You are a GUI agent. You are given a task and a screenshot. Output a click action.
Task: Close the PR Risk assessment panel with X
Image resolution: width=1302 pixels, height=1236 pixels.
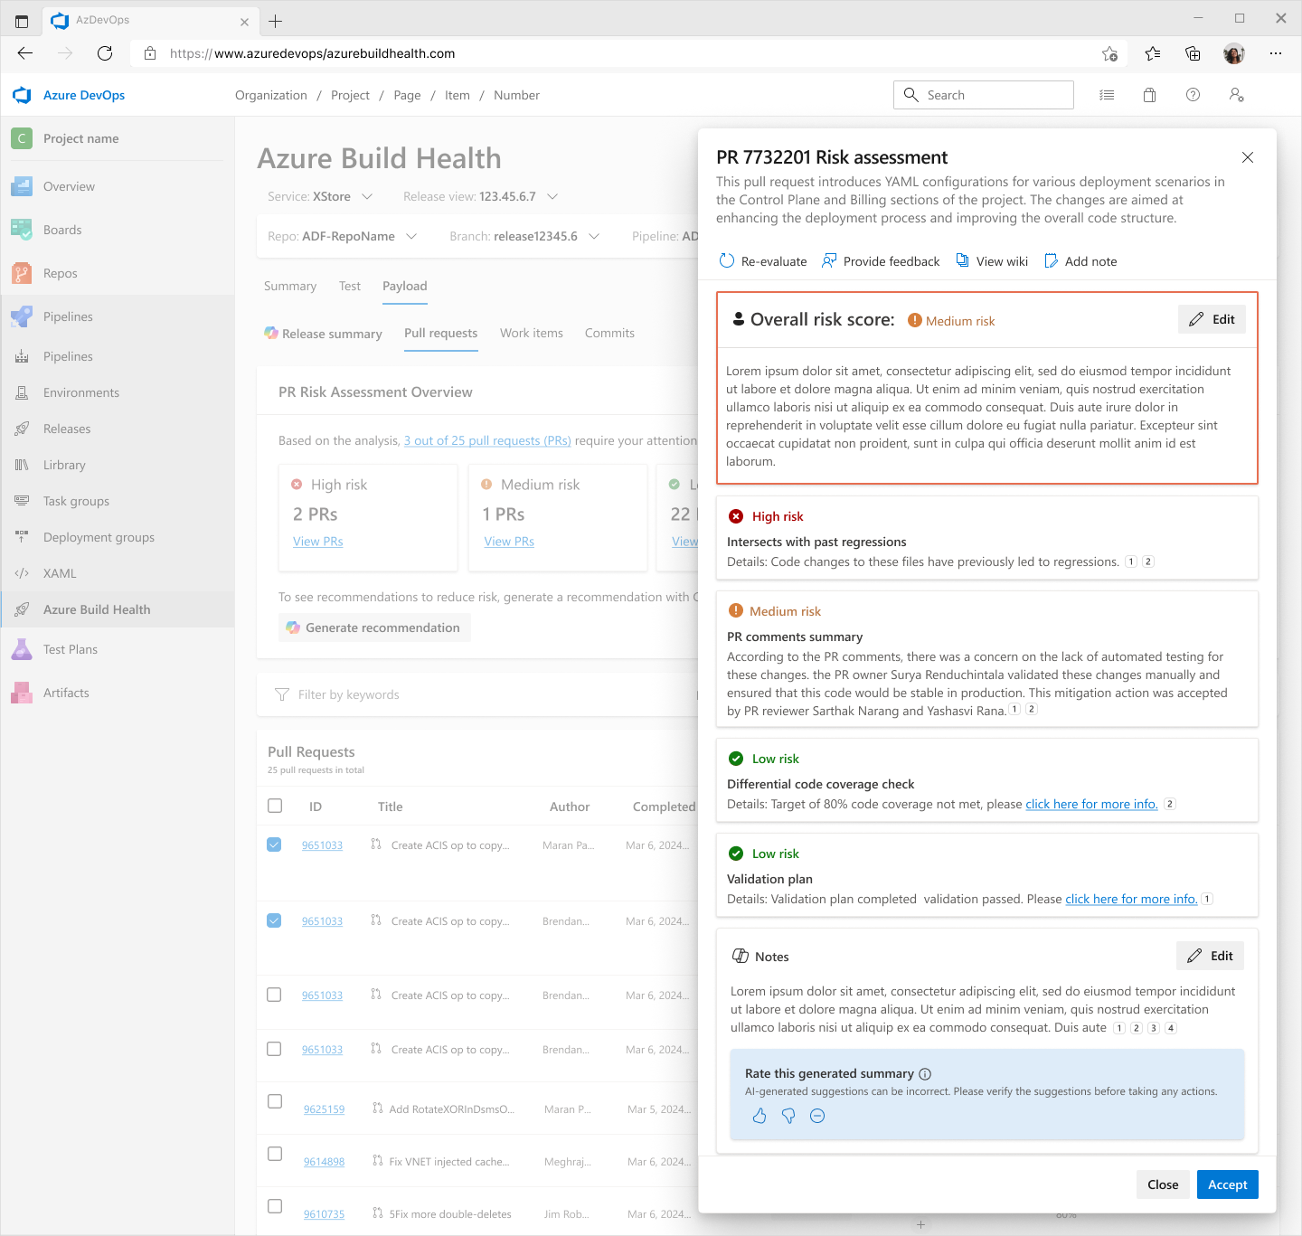pyautogui.click(x=1248, y=157)
